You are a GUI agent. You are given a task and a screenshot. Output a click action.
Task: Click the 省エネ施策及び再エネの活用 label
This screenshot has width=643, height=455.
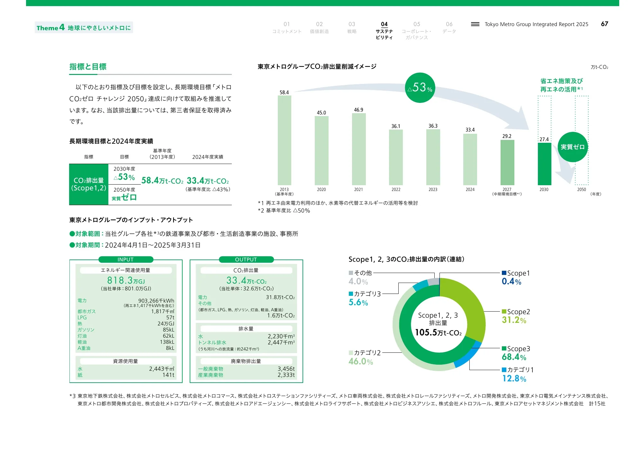point(561,85)
